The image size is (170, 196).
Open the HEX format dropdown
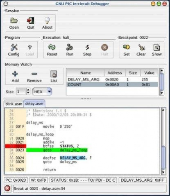point(42,92)
